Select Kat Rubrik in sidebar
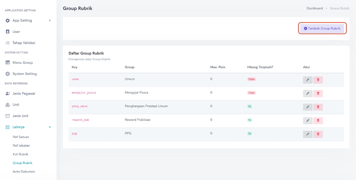Image resolution: width=356 pixels, height=180 pixels. pyautogui.click(x=21, y=154)
